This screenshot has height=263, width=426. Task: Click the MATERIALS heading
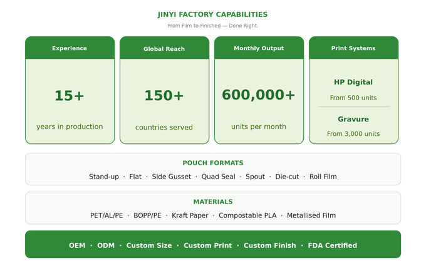pyautogui.click(x=213, y=202)
